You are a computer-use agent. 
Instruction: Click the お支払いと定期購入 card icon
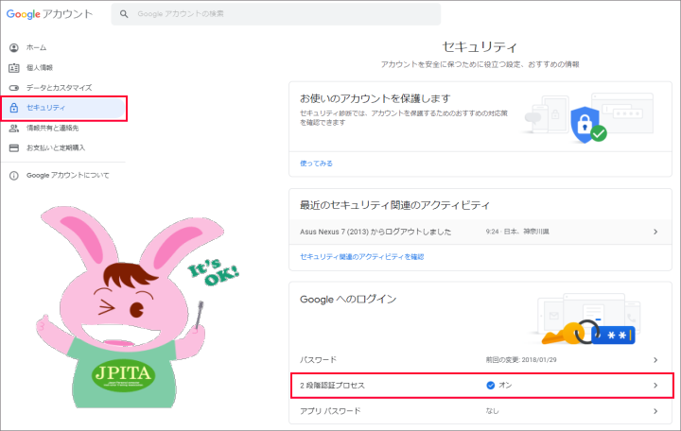point(14,147)
